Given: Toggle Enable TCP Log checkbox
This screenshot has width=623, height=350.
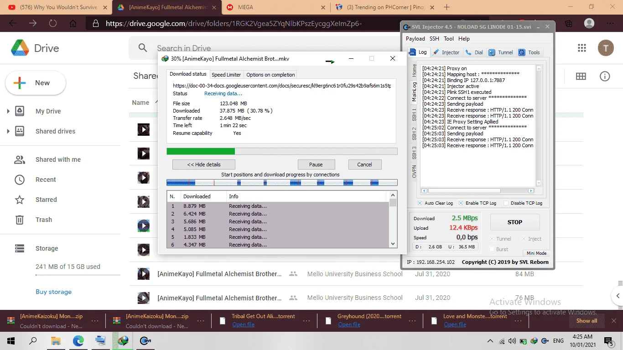Looking at the screenshot, I should coord(461,203).
